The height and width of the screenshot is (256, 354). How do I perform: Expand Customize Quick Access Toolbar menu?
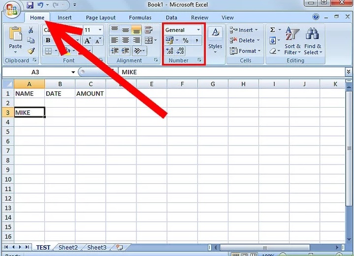point(74,5)
